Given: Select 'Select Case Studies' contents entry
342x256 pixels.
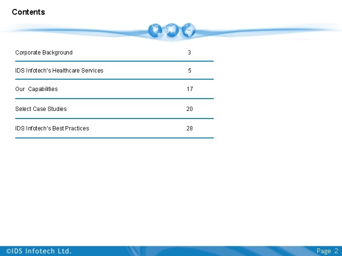Looking at the screenshot, I should click(x=41, y=109).
